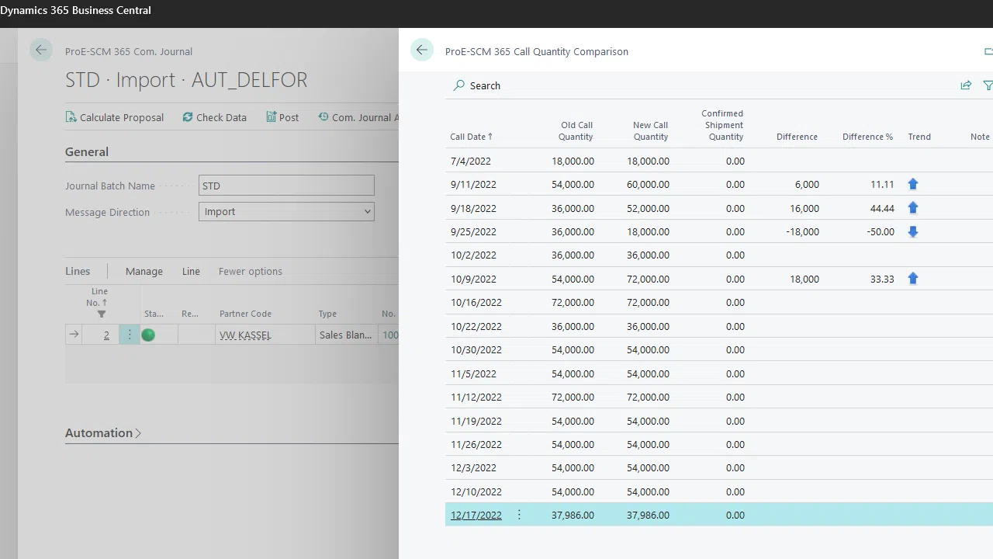Open 12/17/2022 call date link
The height and width of the screenshot is (559, 993).
tap(476, 515)
